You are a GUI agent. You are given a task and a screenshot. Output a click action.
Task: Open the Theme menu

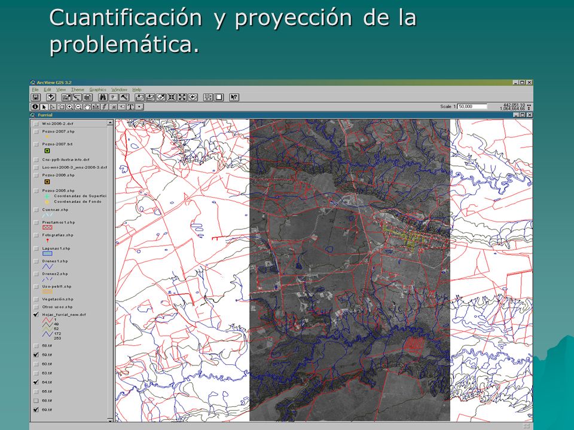click(x=78, y=90)
